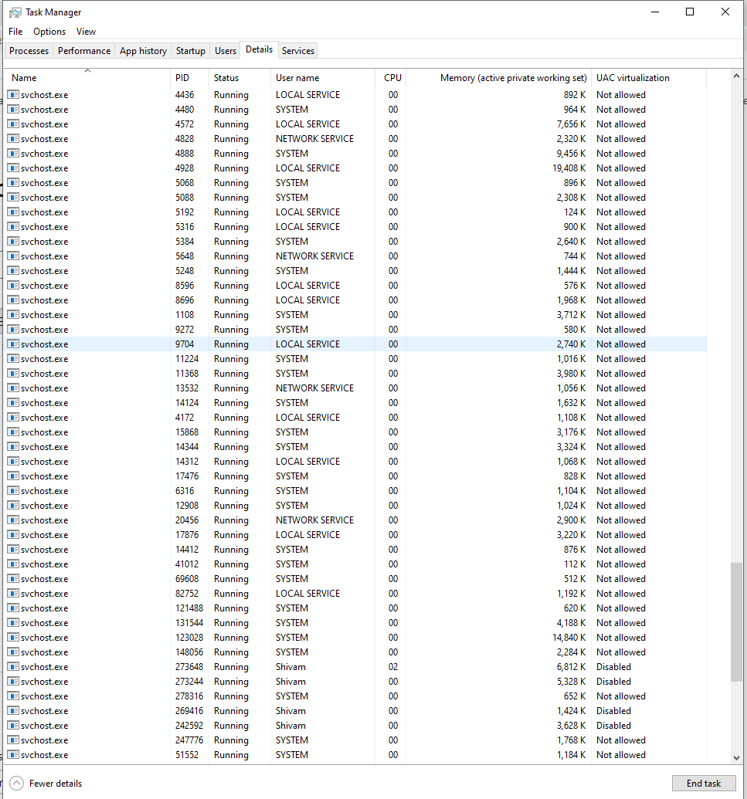The width and height of the screenshot is (747, 799).
Task: Click PID cell 273244
Action: tap(189, 682)
